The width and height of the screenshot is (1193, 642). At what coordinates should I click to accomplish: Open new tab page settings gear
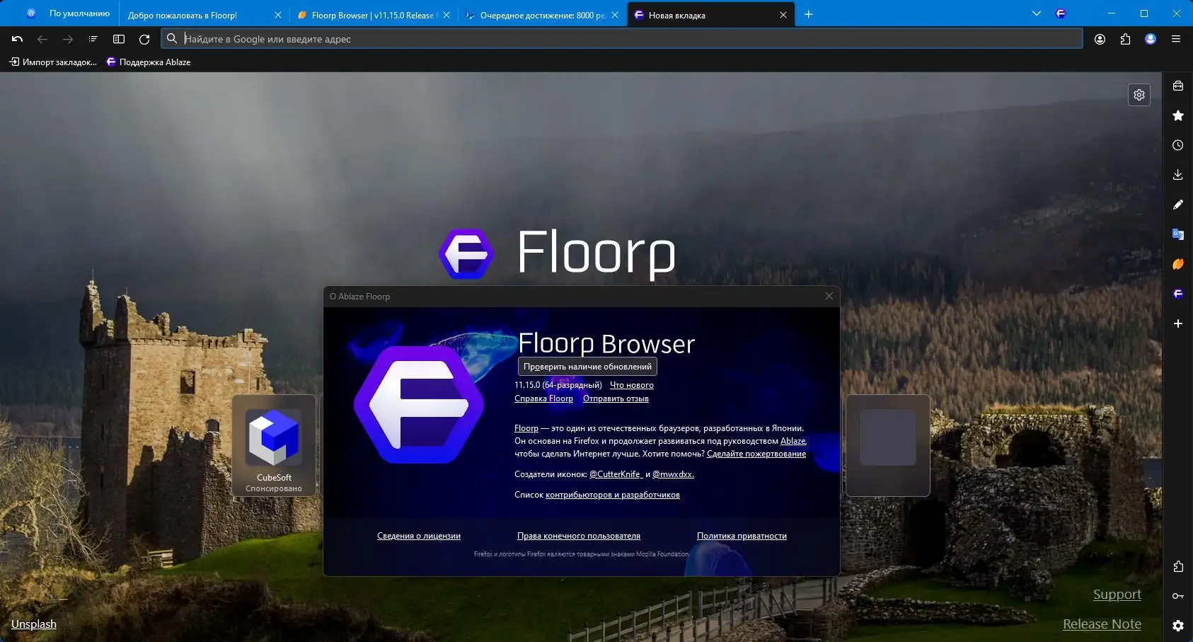click(1139, 94)
